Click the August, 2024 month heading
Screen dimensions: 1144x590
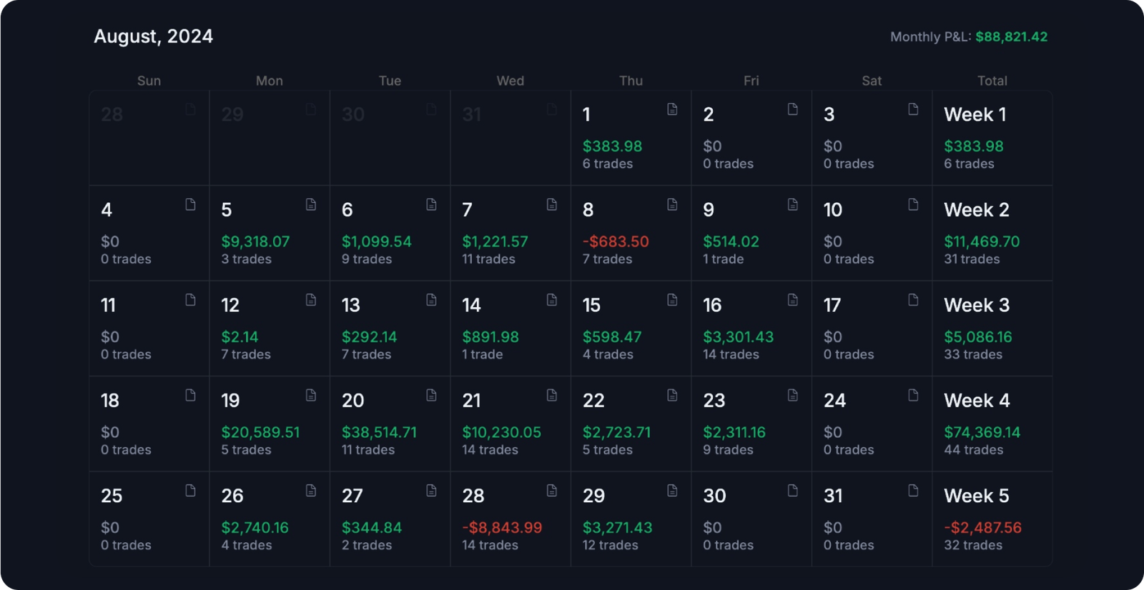click(153, 36)
